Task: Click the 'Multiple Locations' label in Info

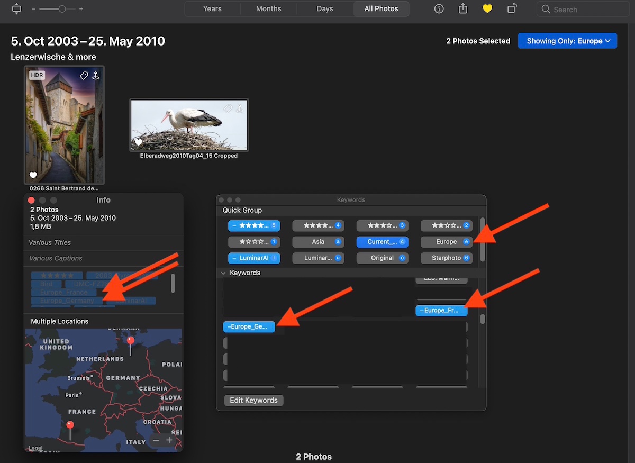Action: click(x=60, y=321)
